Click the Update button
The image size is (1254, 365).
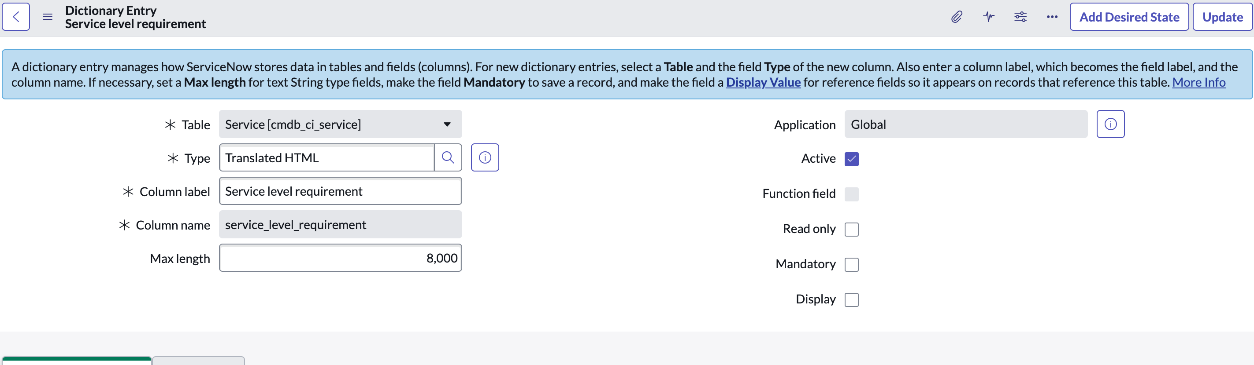point(1222,17)
